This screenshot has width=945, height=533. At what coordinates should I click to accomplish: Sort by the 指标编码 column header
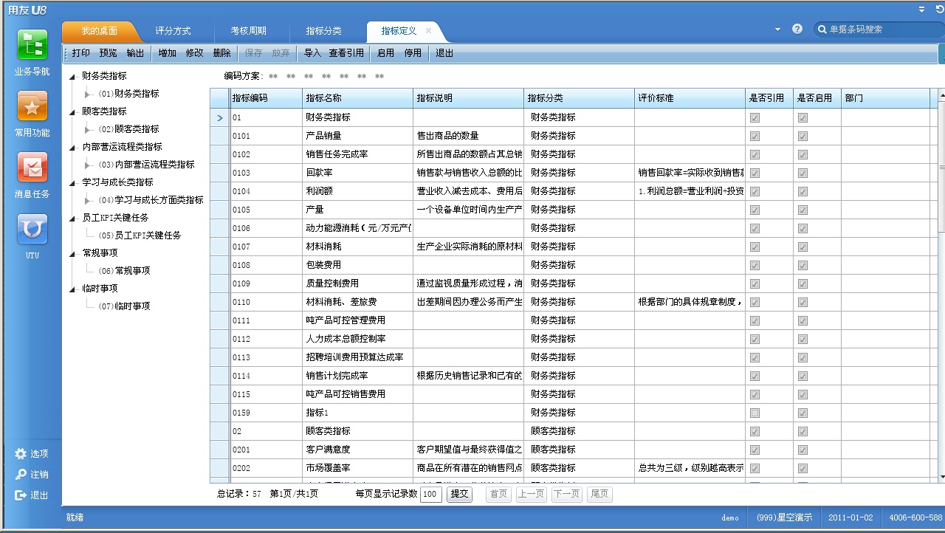point(266,98)
